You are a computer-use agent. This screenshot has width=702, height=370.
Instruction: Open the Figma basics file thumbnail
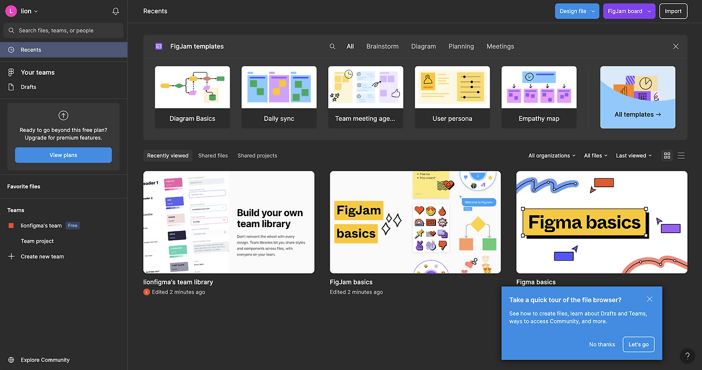(602, 222)
